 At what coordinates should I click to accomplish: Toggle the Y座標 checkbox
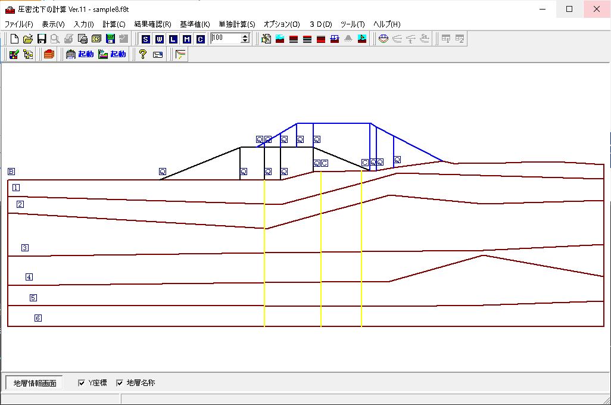pos(82,383)
